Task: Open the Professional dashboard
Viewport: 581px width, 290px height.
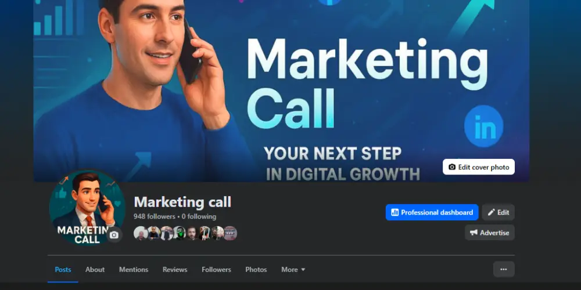Action: (432, 212)
